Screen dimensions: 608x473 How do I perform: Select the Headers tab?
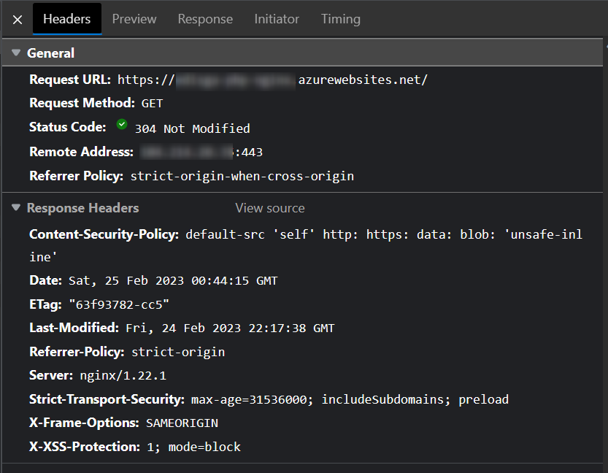[66, 19]
